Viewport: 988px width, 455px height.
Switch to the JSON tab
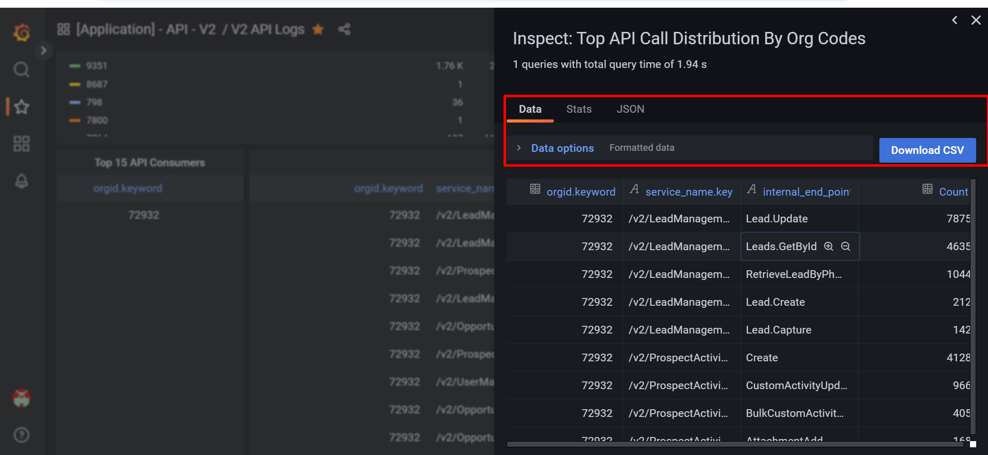click(x=630, y=109)
